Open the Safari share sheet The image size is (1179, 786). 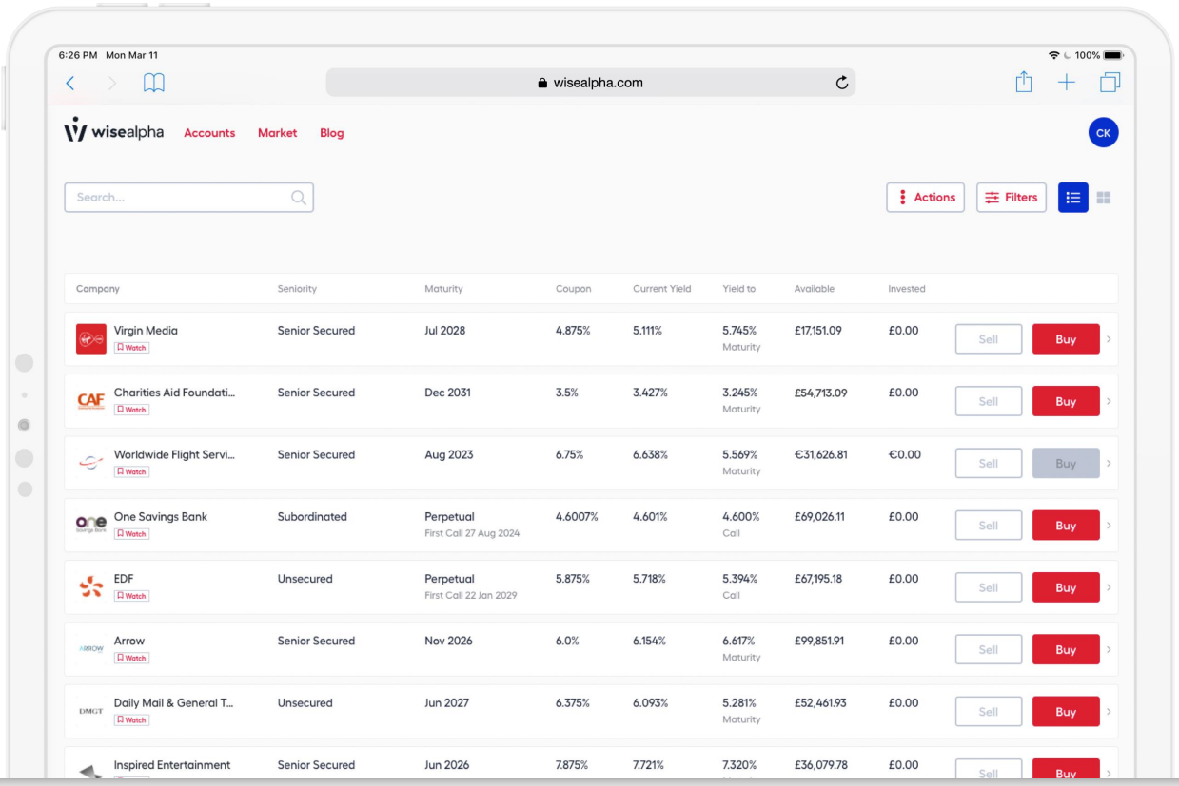[1023, 83]
